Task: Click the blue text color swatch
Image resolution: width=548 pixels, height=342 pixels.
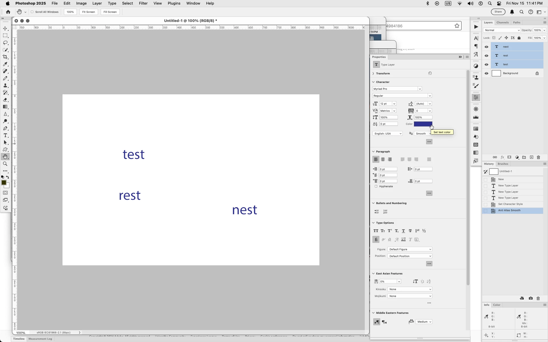Action: [x=423, y=124]
